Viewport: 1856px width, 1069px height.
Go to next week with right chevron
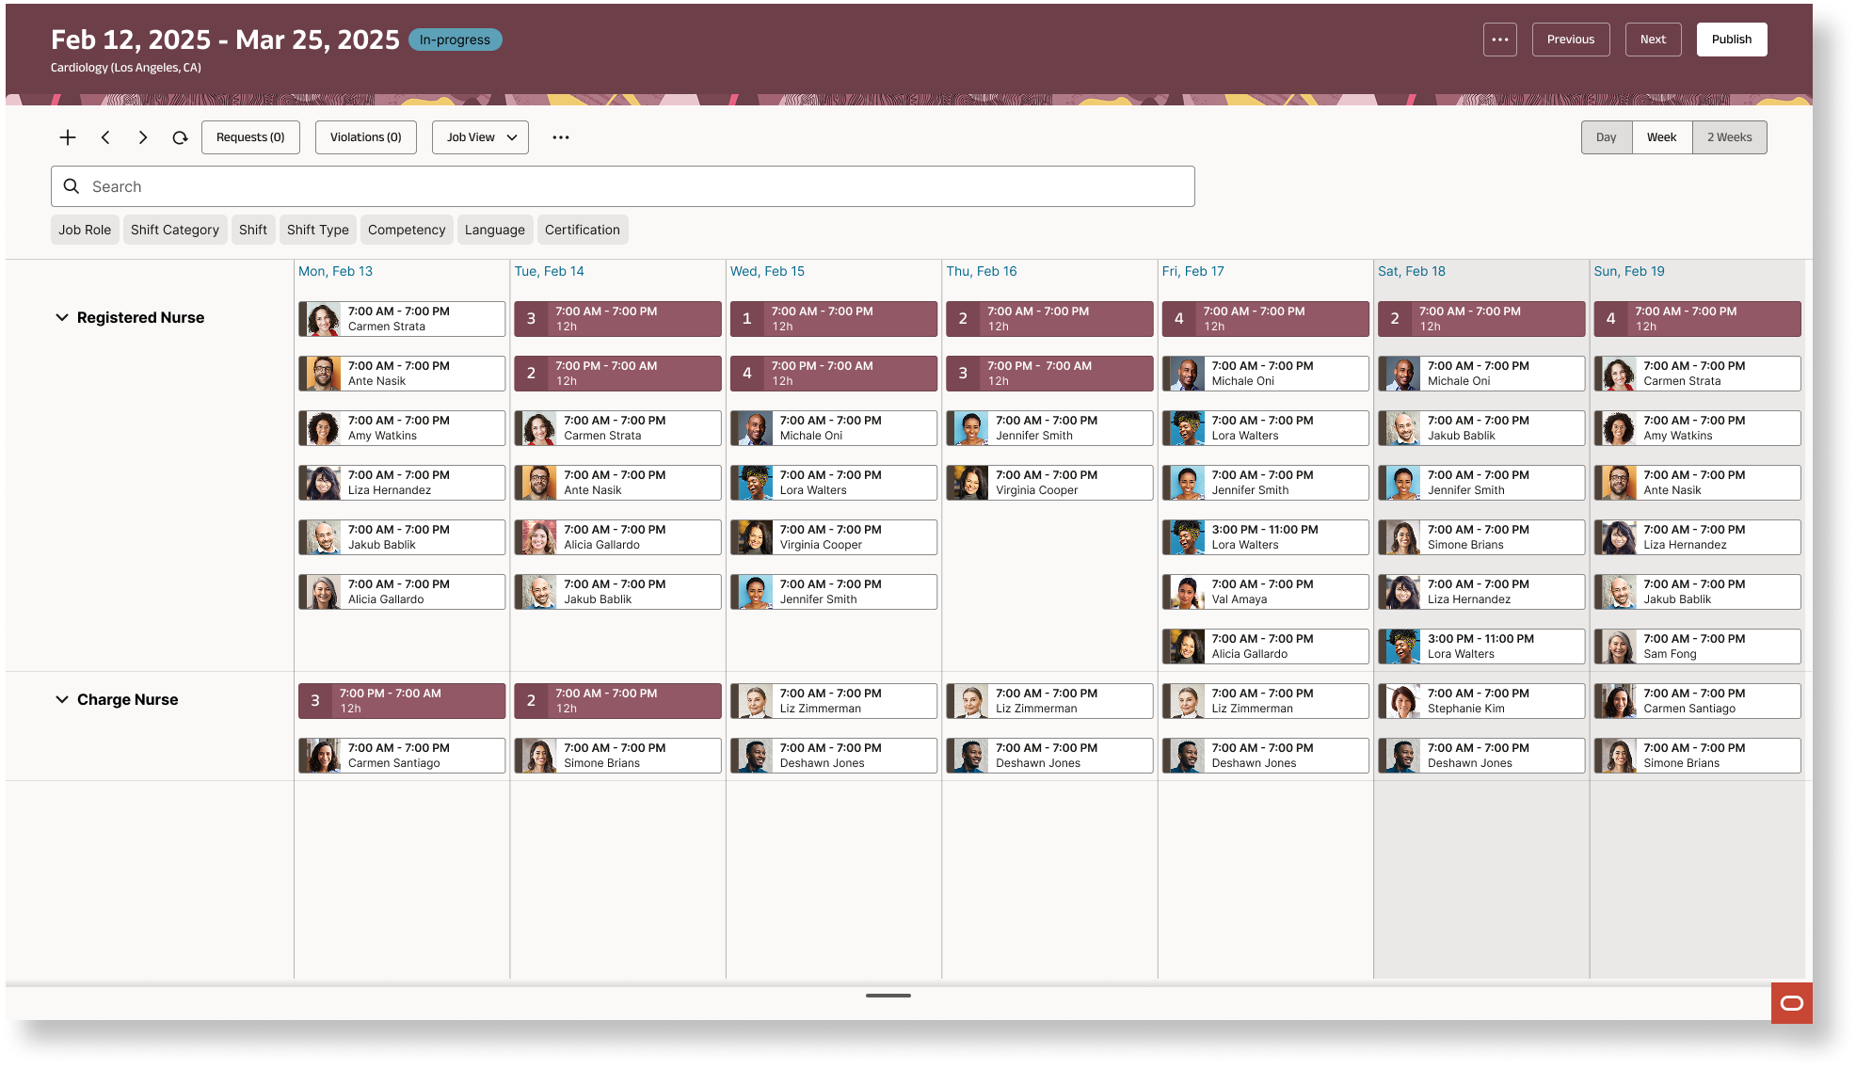pos(143,137)
